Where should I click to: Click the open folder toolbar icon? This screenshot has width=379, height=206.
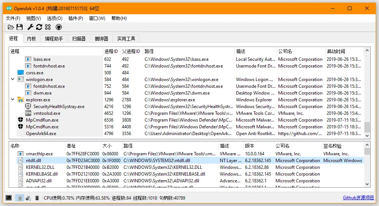(11, 27)
